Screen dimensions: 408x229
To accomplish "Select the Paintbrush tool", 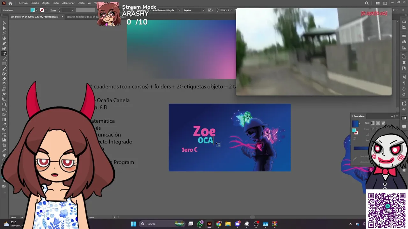I will click(x=4, y=69).
